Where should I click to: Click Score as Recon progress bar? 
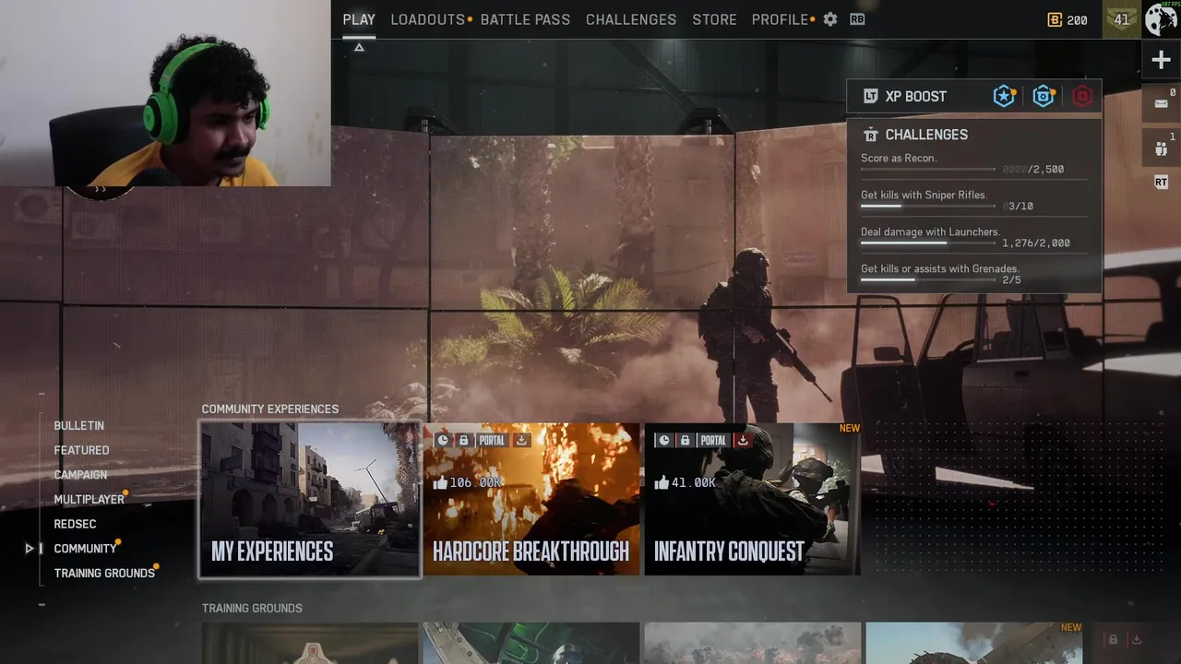coord(928,170)
